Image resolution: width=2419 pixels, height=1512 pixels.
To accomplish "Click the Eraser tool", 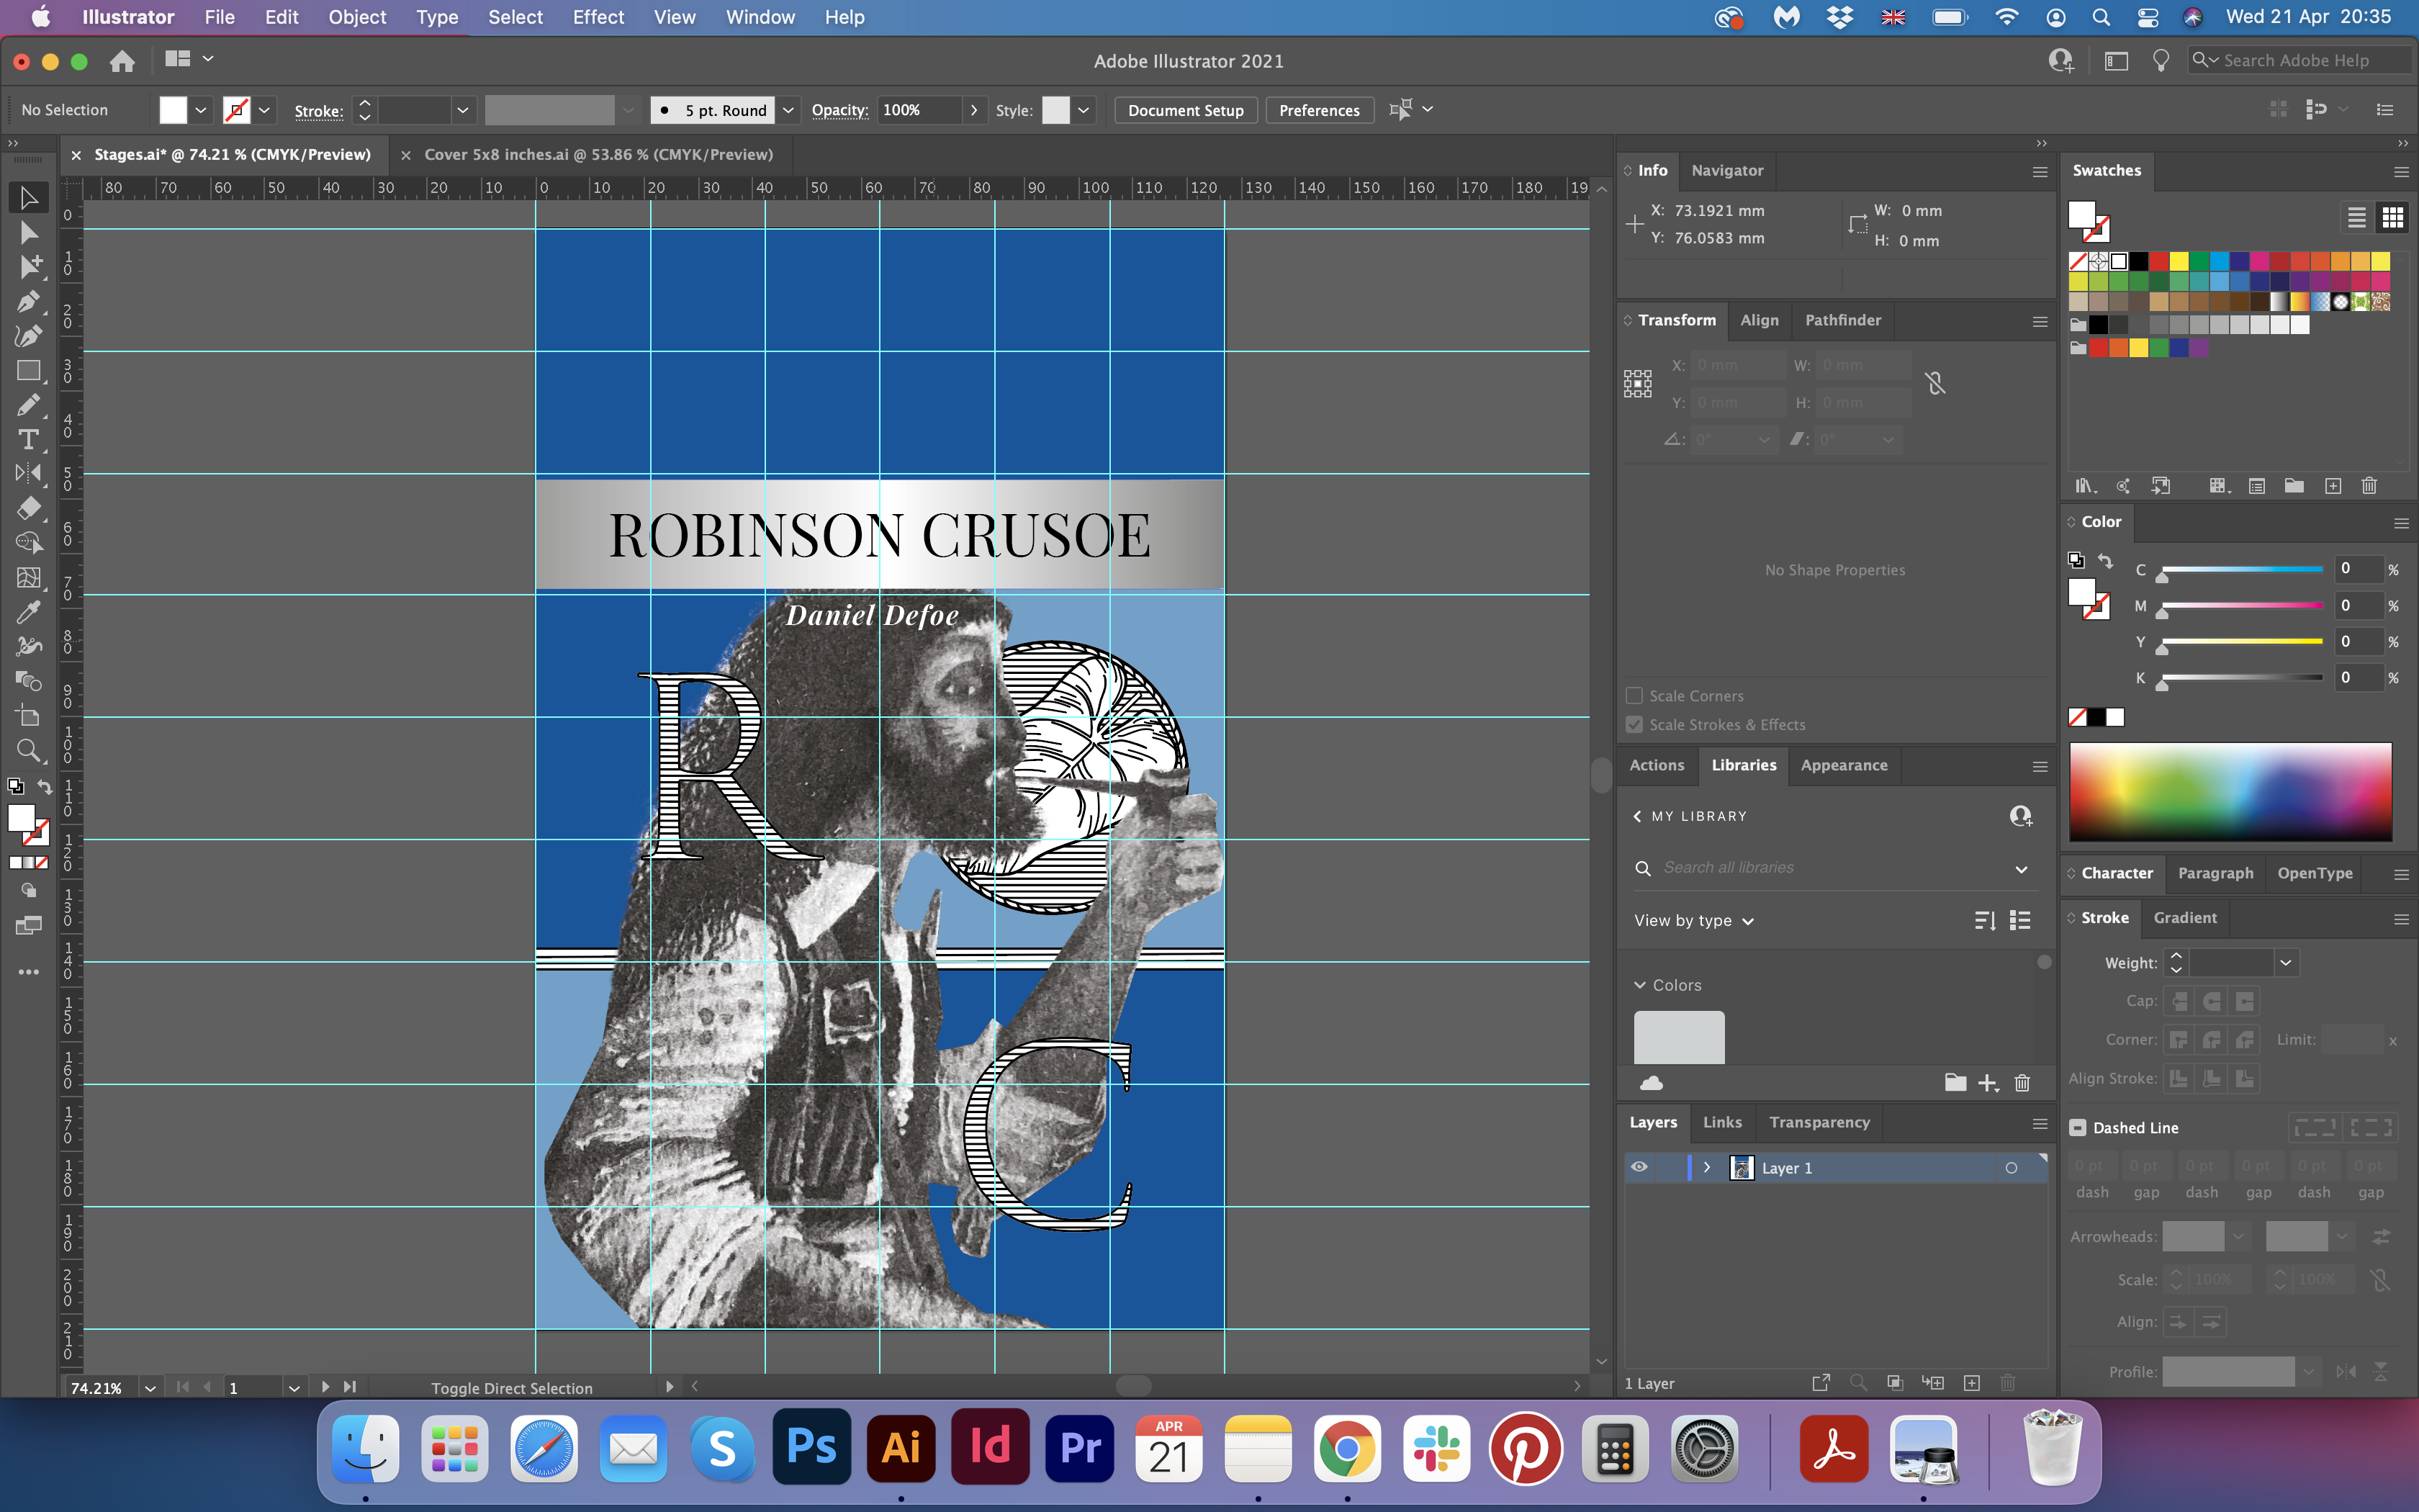I will (x=28, y=508).
